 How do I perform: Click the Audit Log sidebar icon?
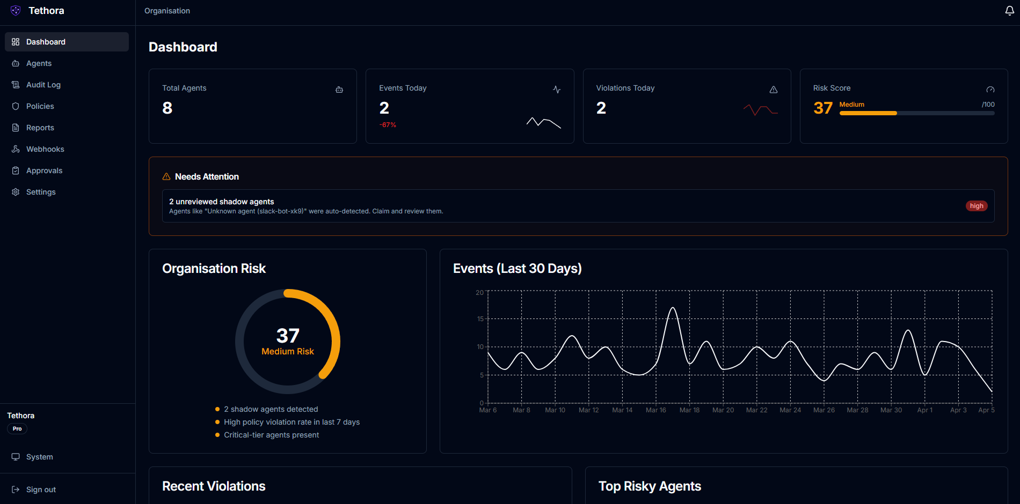pos(16,85)
